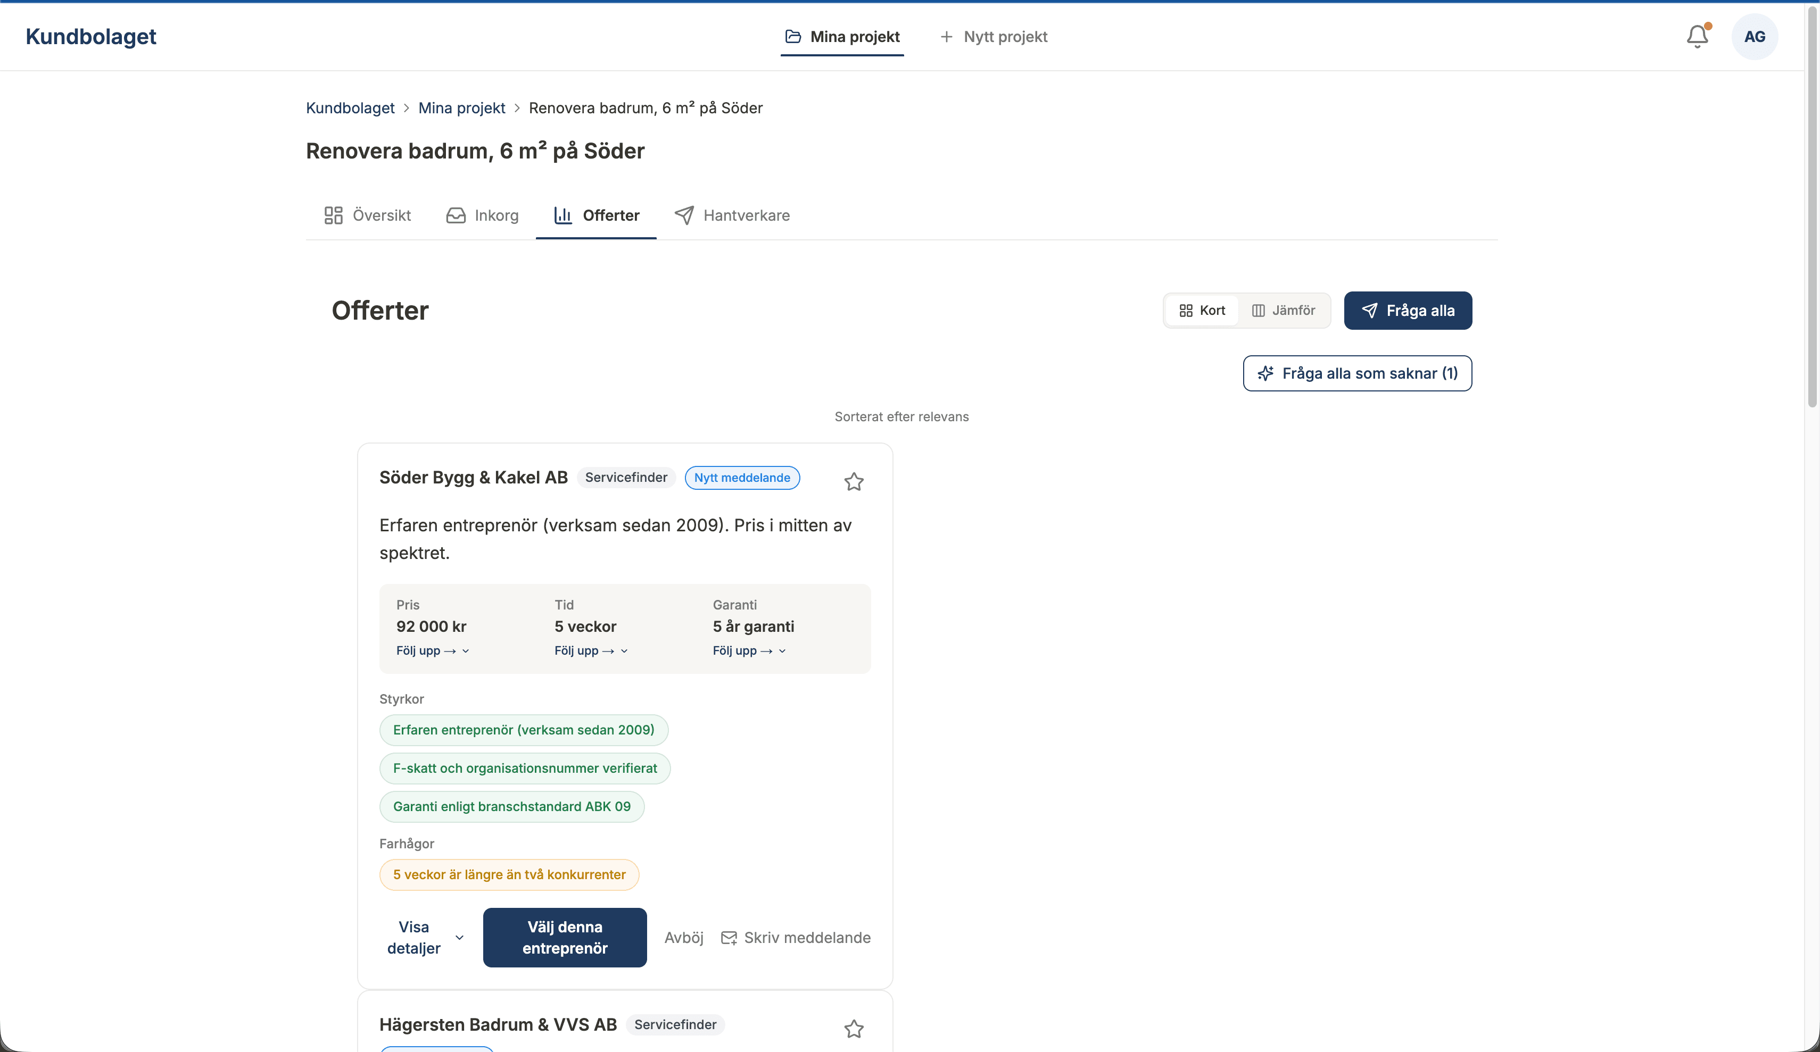This screenshot has width=1820, height=1052.
Task: Click the Kundbolaget logo
Action: pyautogui.click(x=91, y=36)
